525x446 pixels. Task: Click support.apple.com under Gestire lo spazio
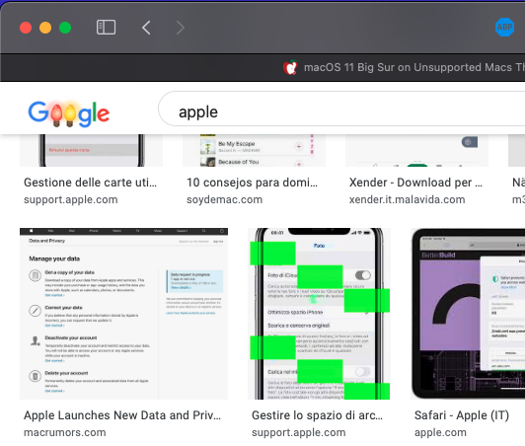[x=299, y=432]
